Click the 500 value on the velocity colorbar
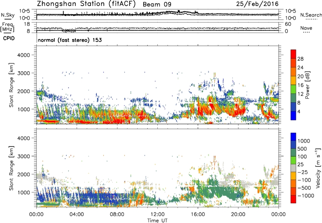This screenshot has width=322, height=223. point(302,149)
